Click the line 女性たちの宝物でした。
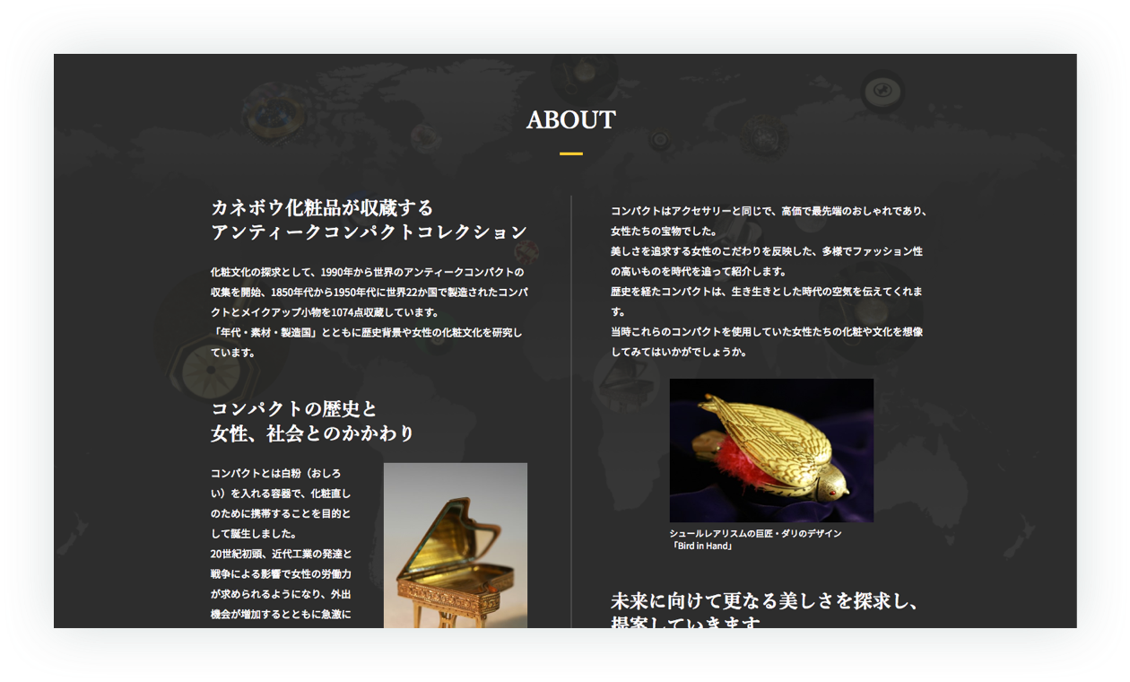This screenshot has height=682, width=1130. (665, 231)
